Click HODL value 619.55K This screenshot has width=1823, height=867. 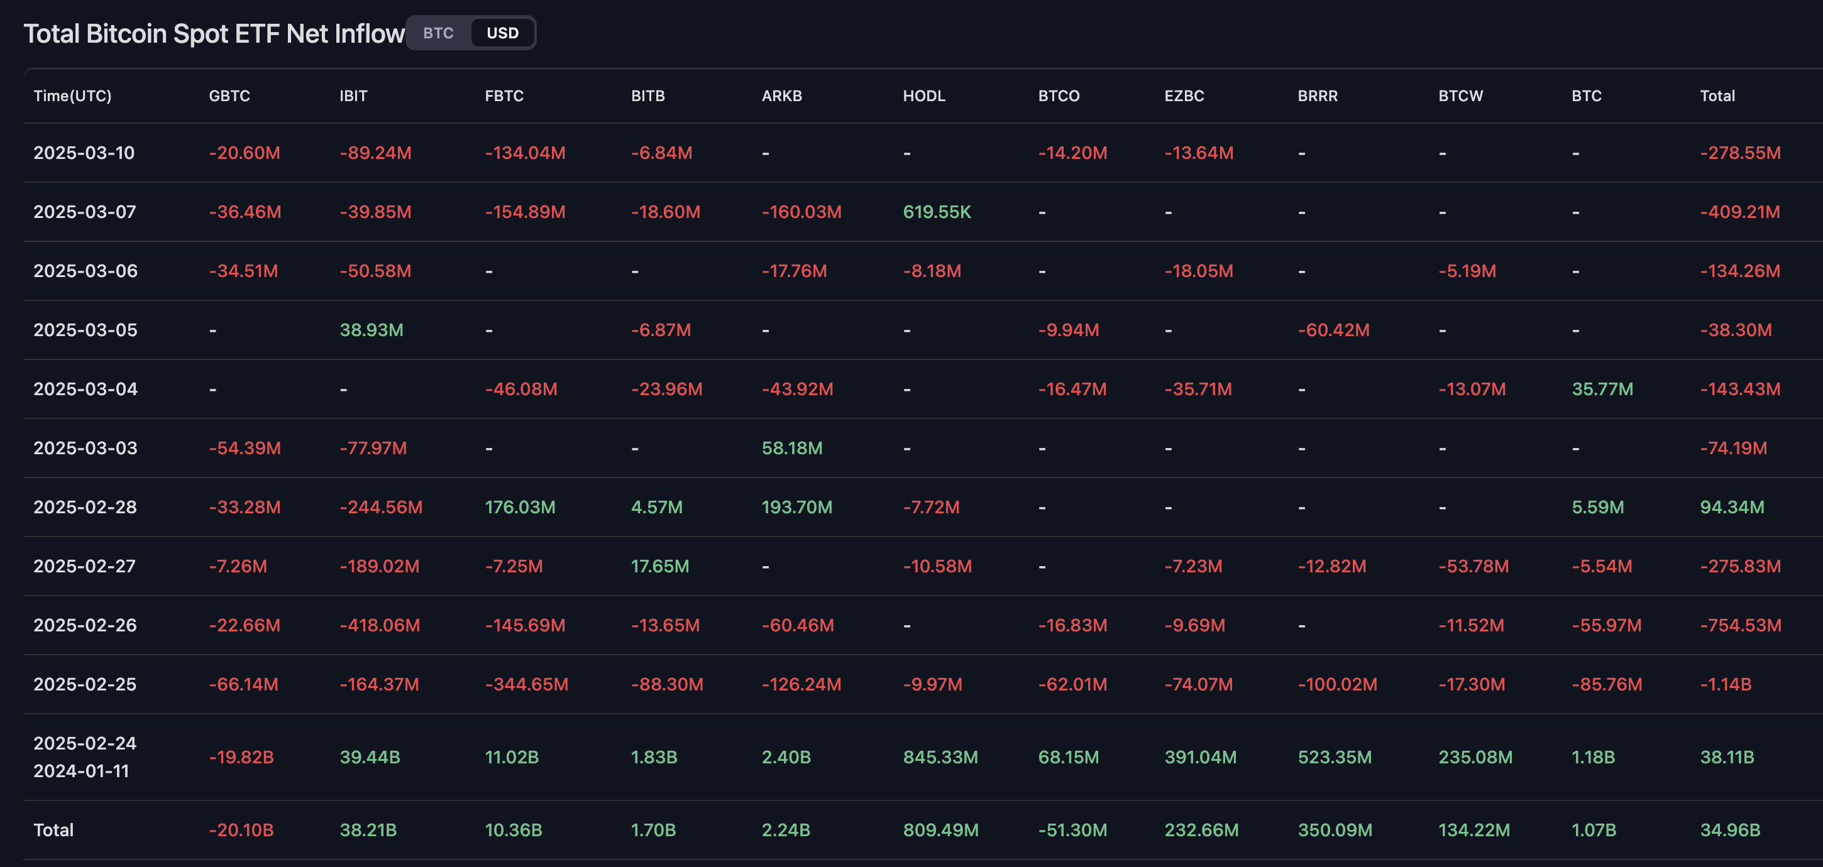click(x=937, y=212)
